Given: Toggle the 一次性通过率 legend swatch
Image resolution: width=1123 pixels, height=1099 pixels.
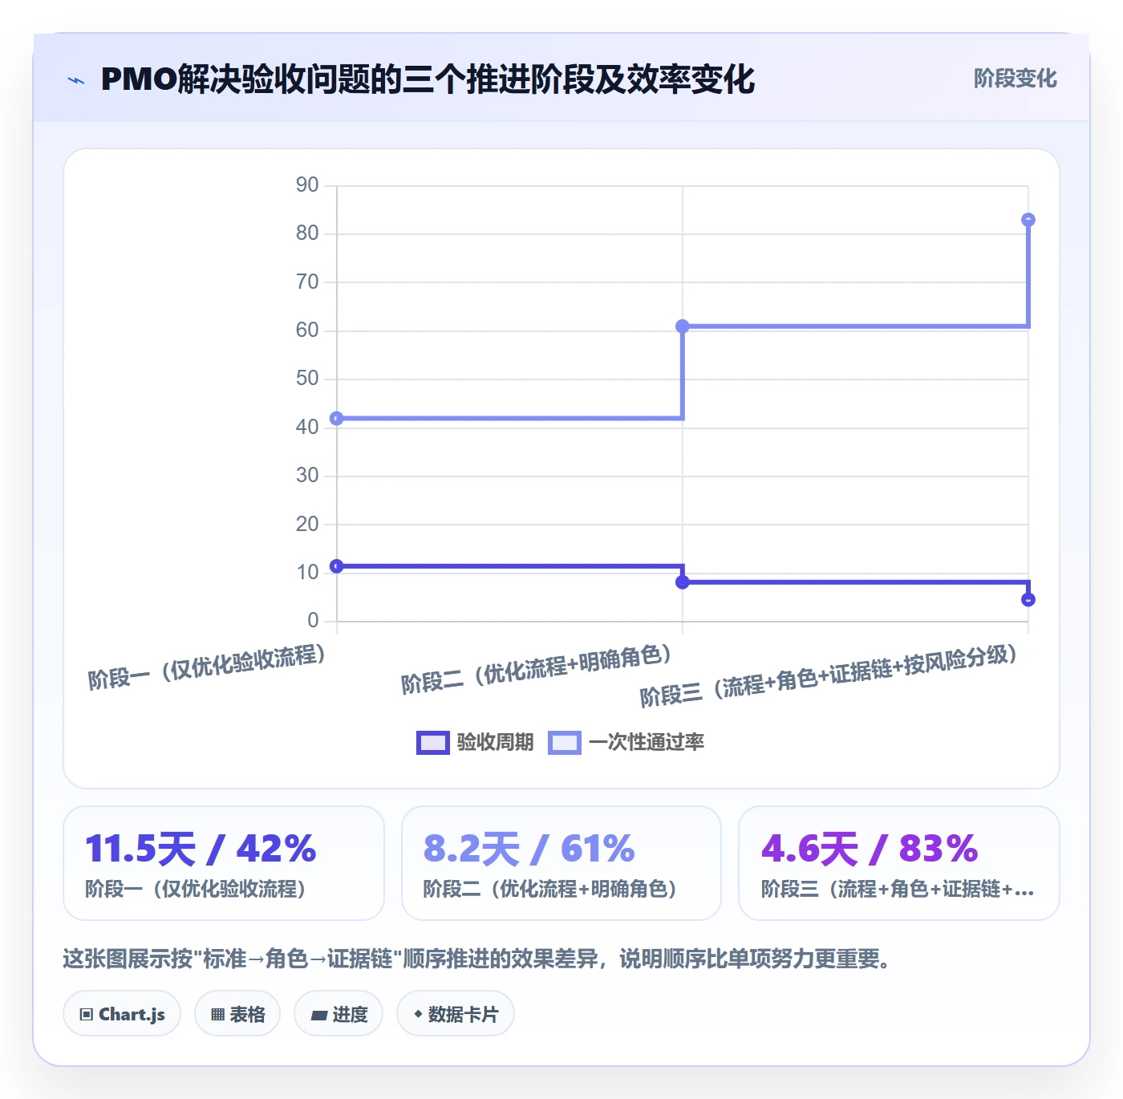Looking at the screenshot, I should 565,743.
